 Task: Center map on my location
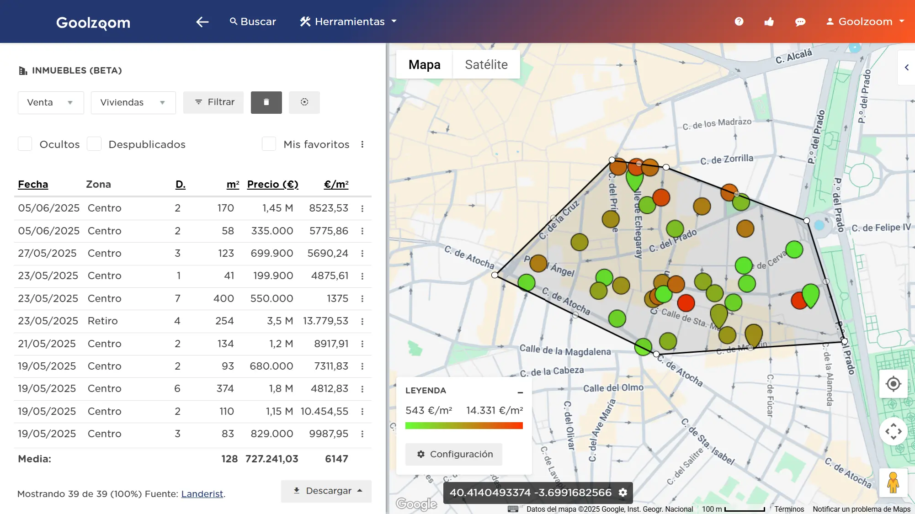tap(893, 384)
